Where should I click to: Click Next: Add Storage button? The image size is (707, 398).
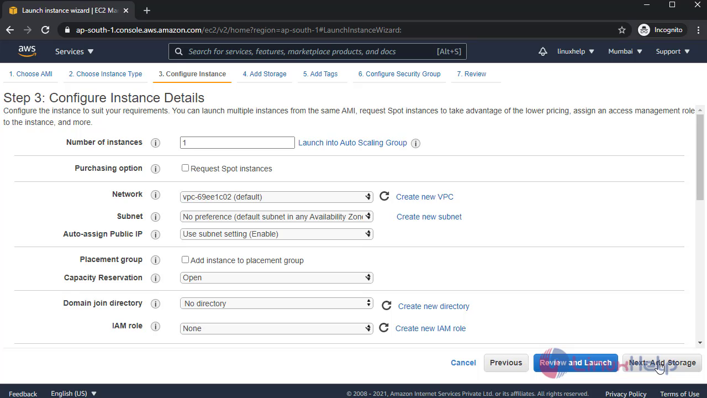point(662,363)
